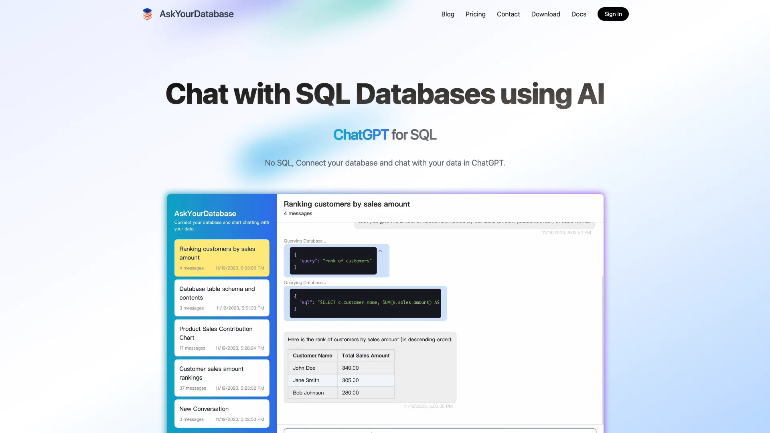This screenshot has height=433, width=770.
Task: Open the 'Database table schema and contents' conversation
Action: [222, 298]
